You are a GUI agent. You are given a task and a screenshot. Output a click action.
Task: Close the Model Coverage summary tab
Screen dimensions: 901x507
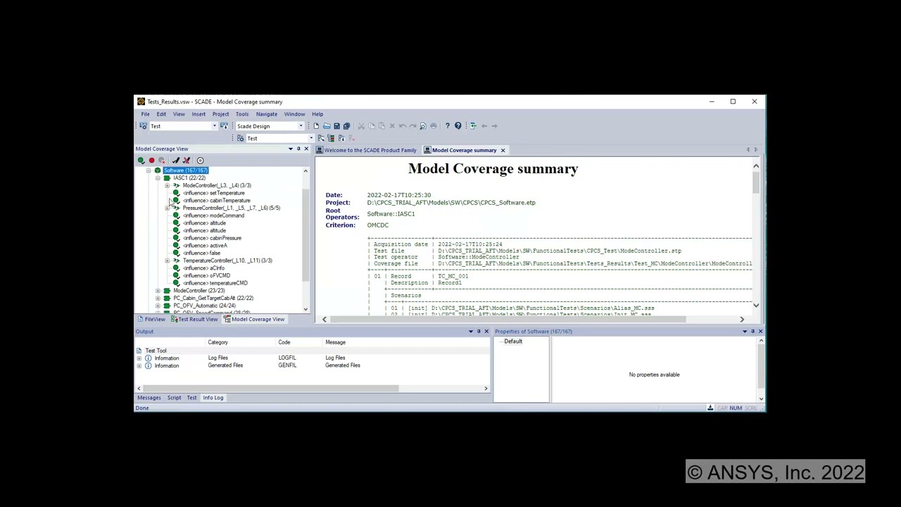point(503,150)
